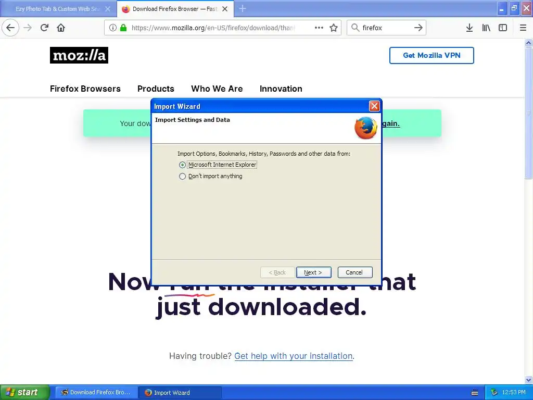The height and width of the screenshot is (400, 533).
Task: Click the forward navigation arrow
Action: pyautogui.click(x=28, y=28)
